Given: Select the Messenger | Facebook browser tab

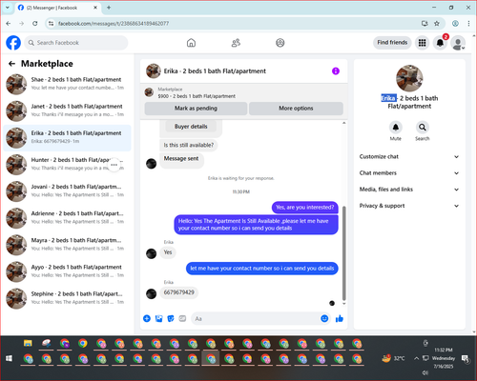Looking at the screenshot, I should click(x=57, y=8).
